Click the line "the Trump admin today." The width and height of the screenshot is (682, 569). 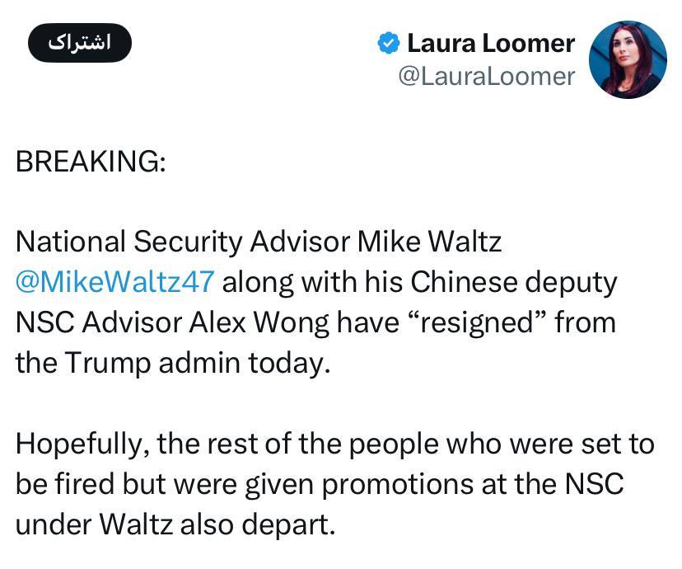173,363
